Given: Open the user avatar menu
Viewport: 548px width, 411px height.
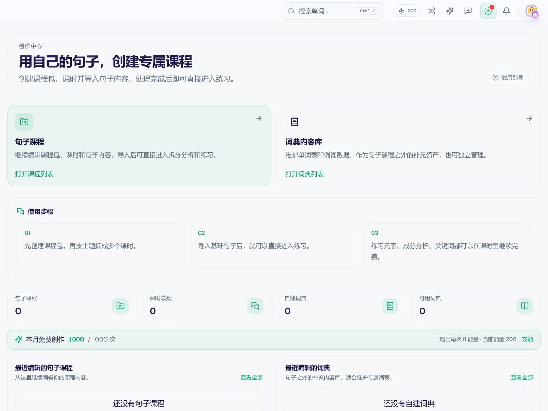Looking at the screenshot, I should click(532, 11).
